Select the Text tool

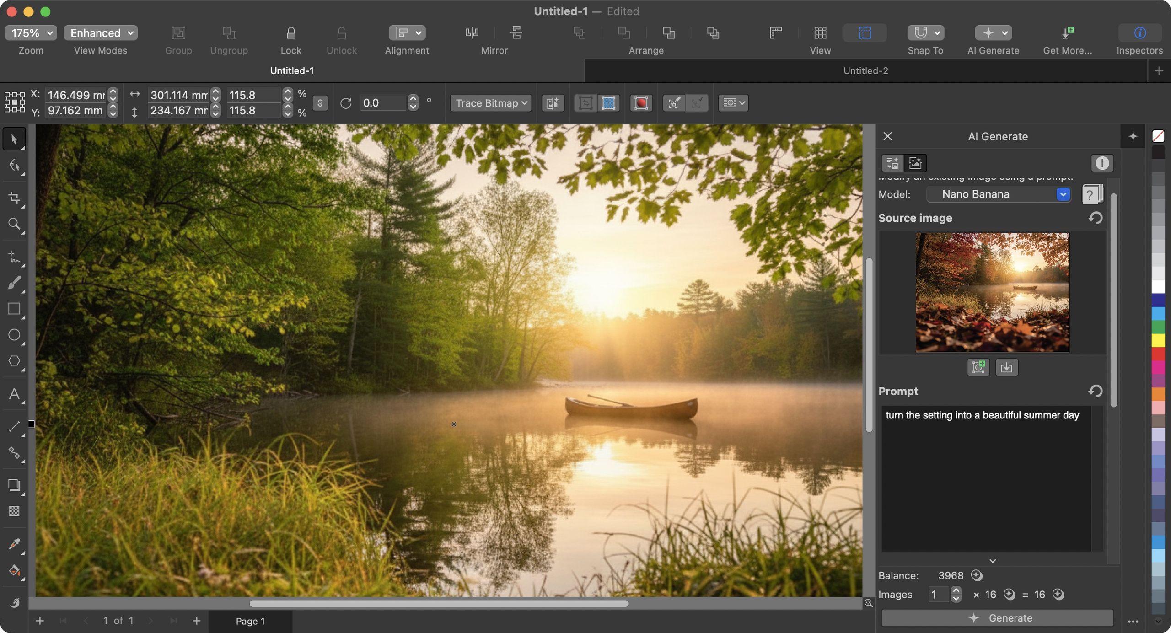pyautogui.click(x=14, y=394)
